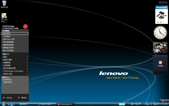The image size is (169, 106).
Task: Click the language bar keyboard icon
Action: pyautogui.click(x=163, y=101)
